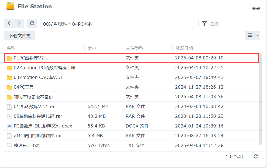This screenshot has height=168, width=267.
Task: Click the size value 642.1 MB
Action: tap(98, 107)
